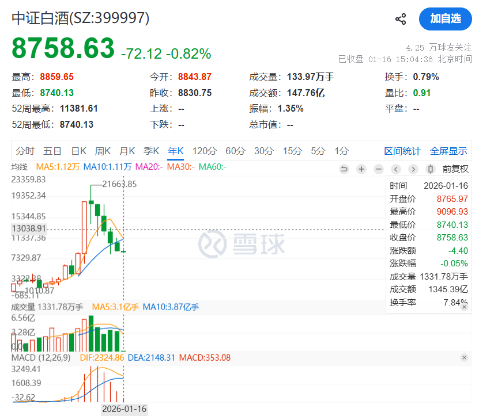Click the 2026-01-16 date marker
Viewport: 479px width, 420px height.
pyautogui.click(x=125, y=409)
